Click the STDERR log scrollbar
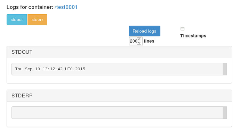Viewport: 239px width, 132px height. click(x=225, y=113)
